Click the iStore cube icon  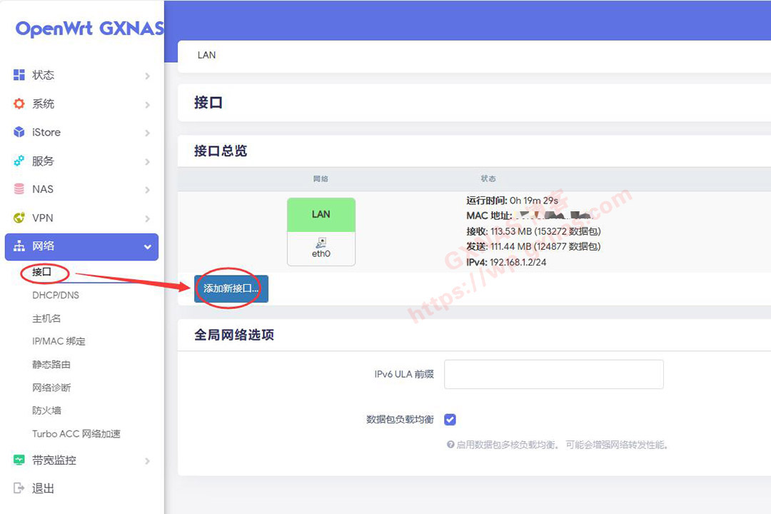click(x=19, y=132)
